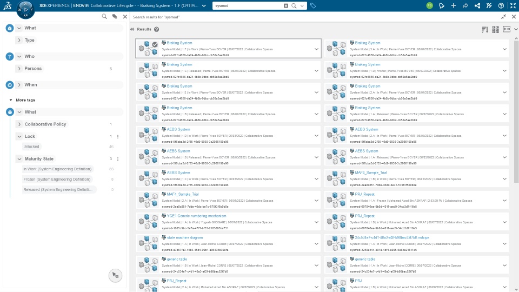Viewport: 519px width, 292px height.
Task: Open the results display options icon
Action: coord(507,29)
